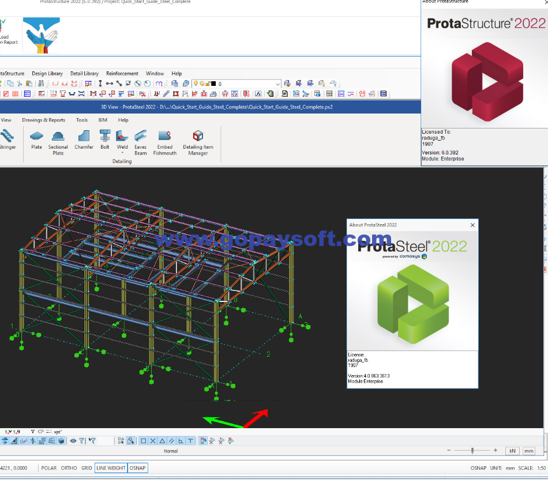Click the black layer color swatch
The image size is (548, 480).
(x=213, y=84)
